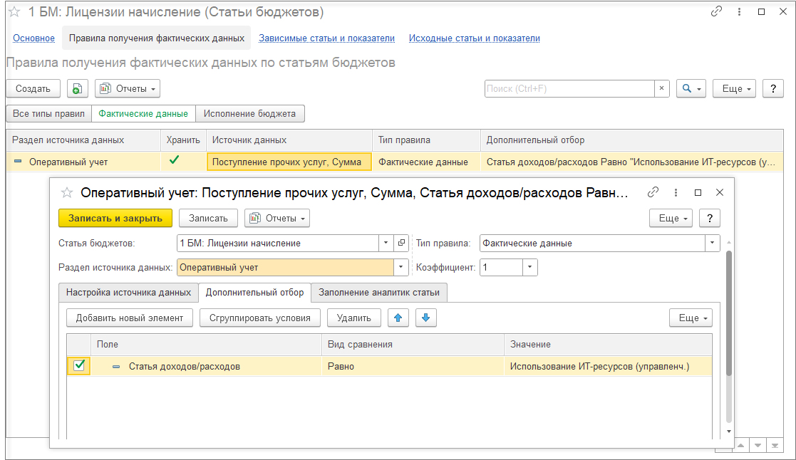Open the budget article form with the icon beside the 1 БМ field

[x=401, y=243]
